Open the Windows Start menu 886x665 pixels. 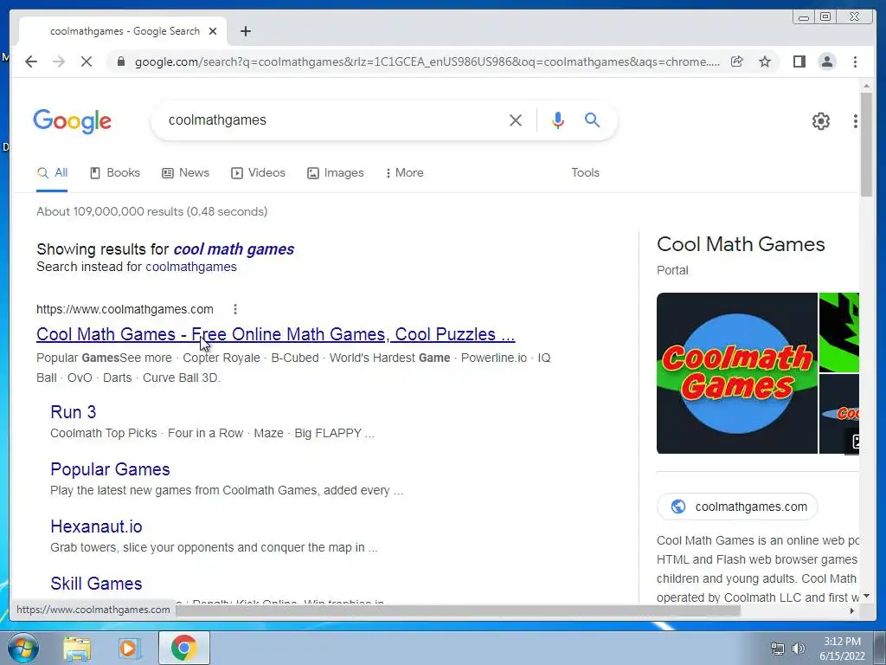22,648
